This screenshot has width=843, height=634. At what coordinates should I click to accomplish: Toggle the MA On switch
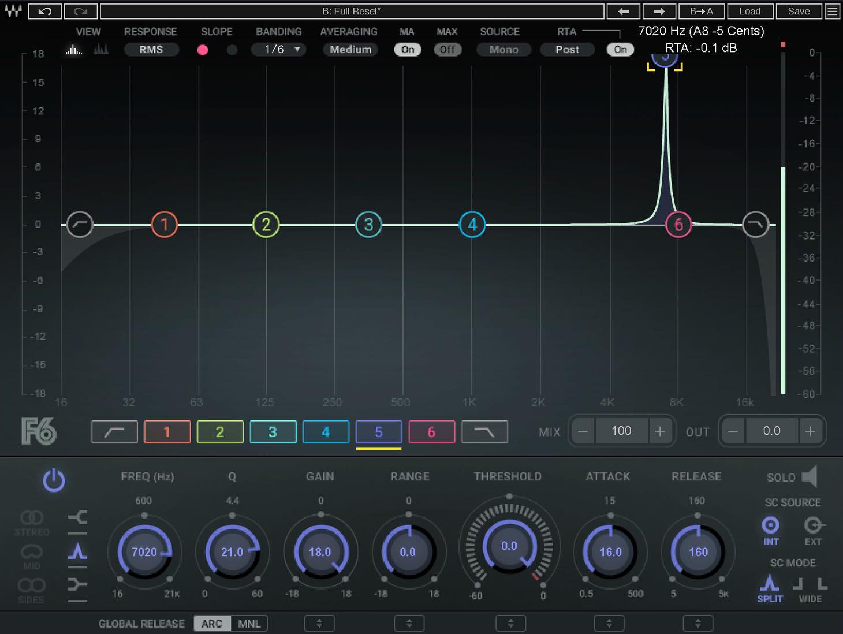(x=408, y=50)
